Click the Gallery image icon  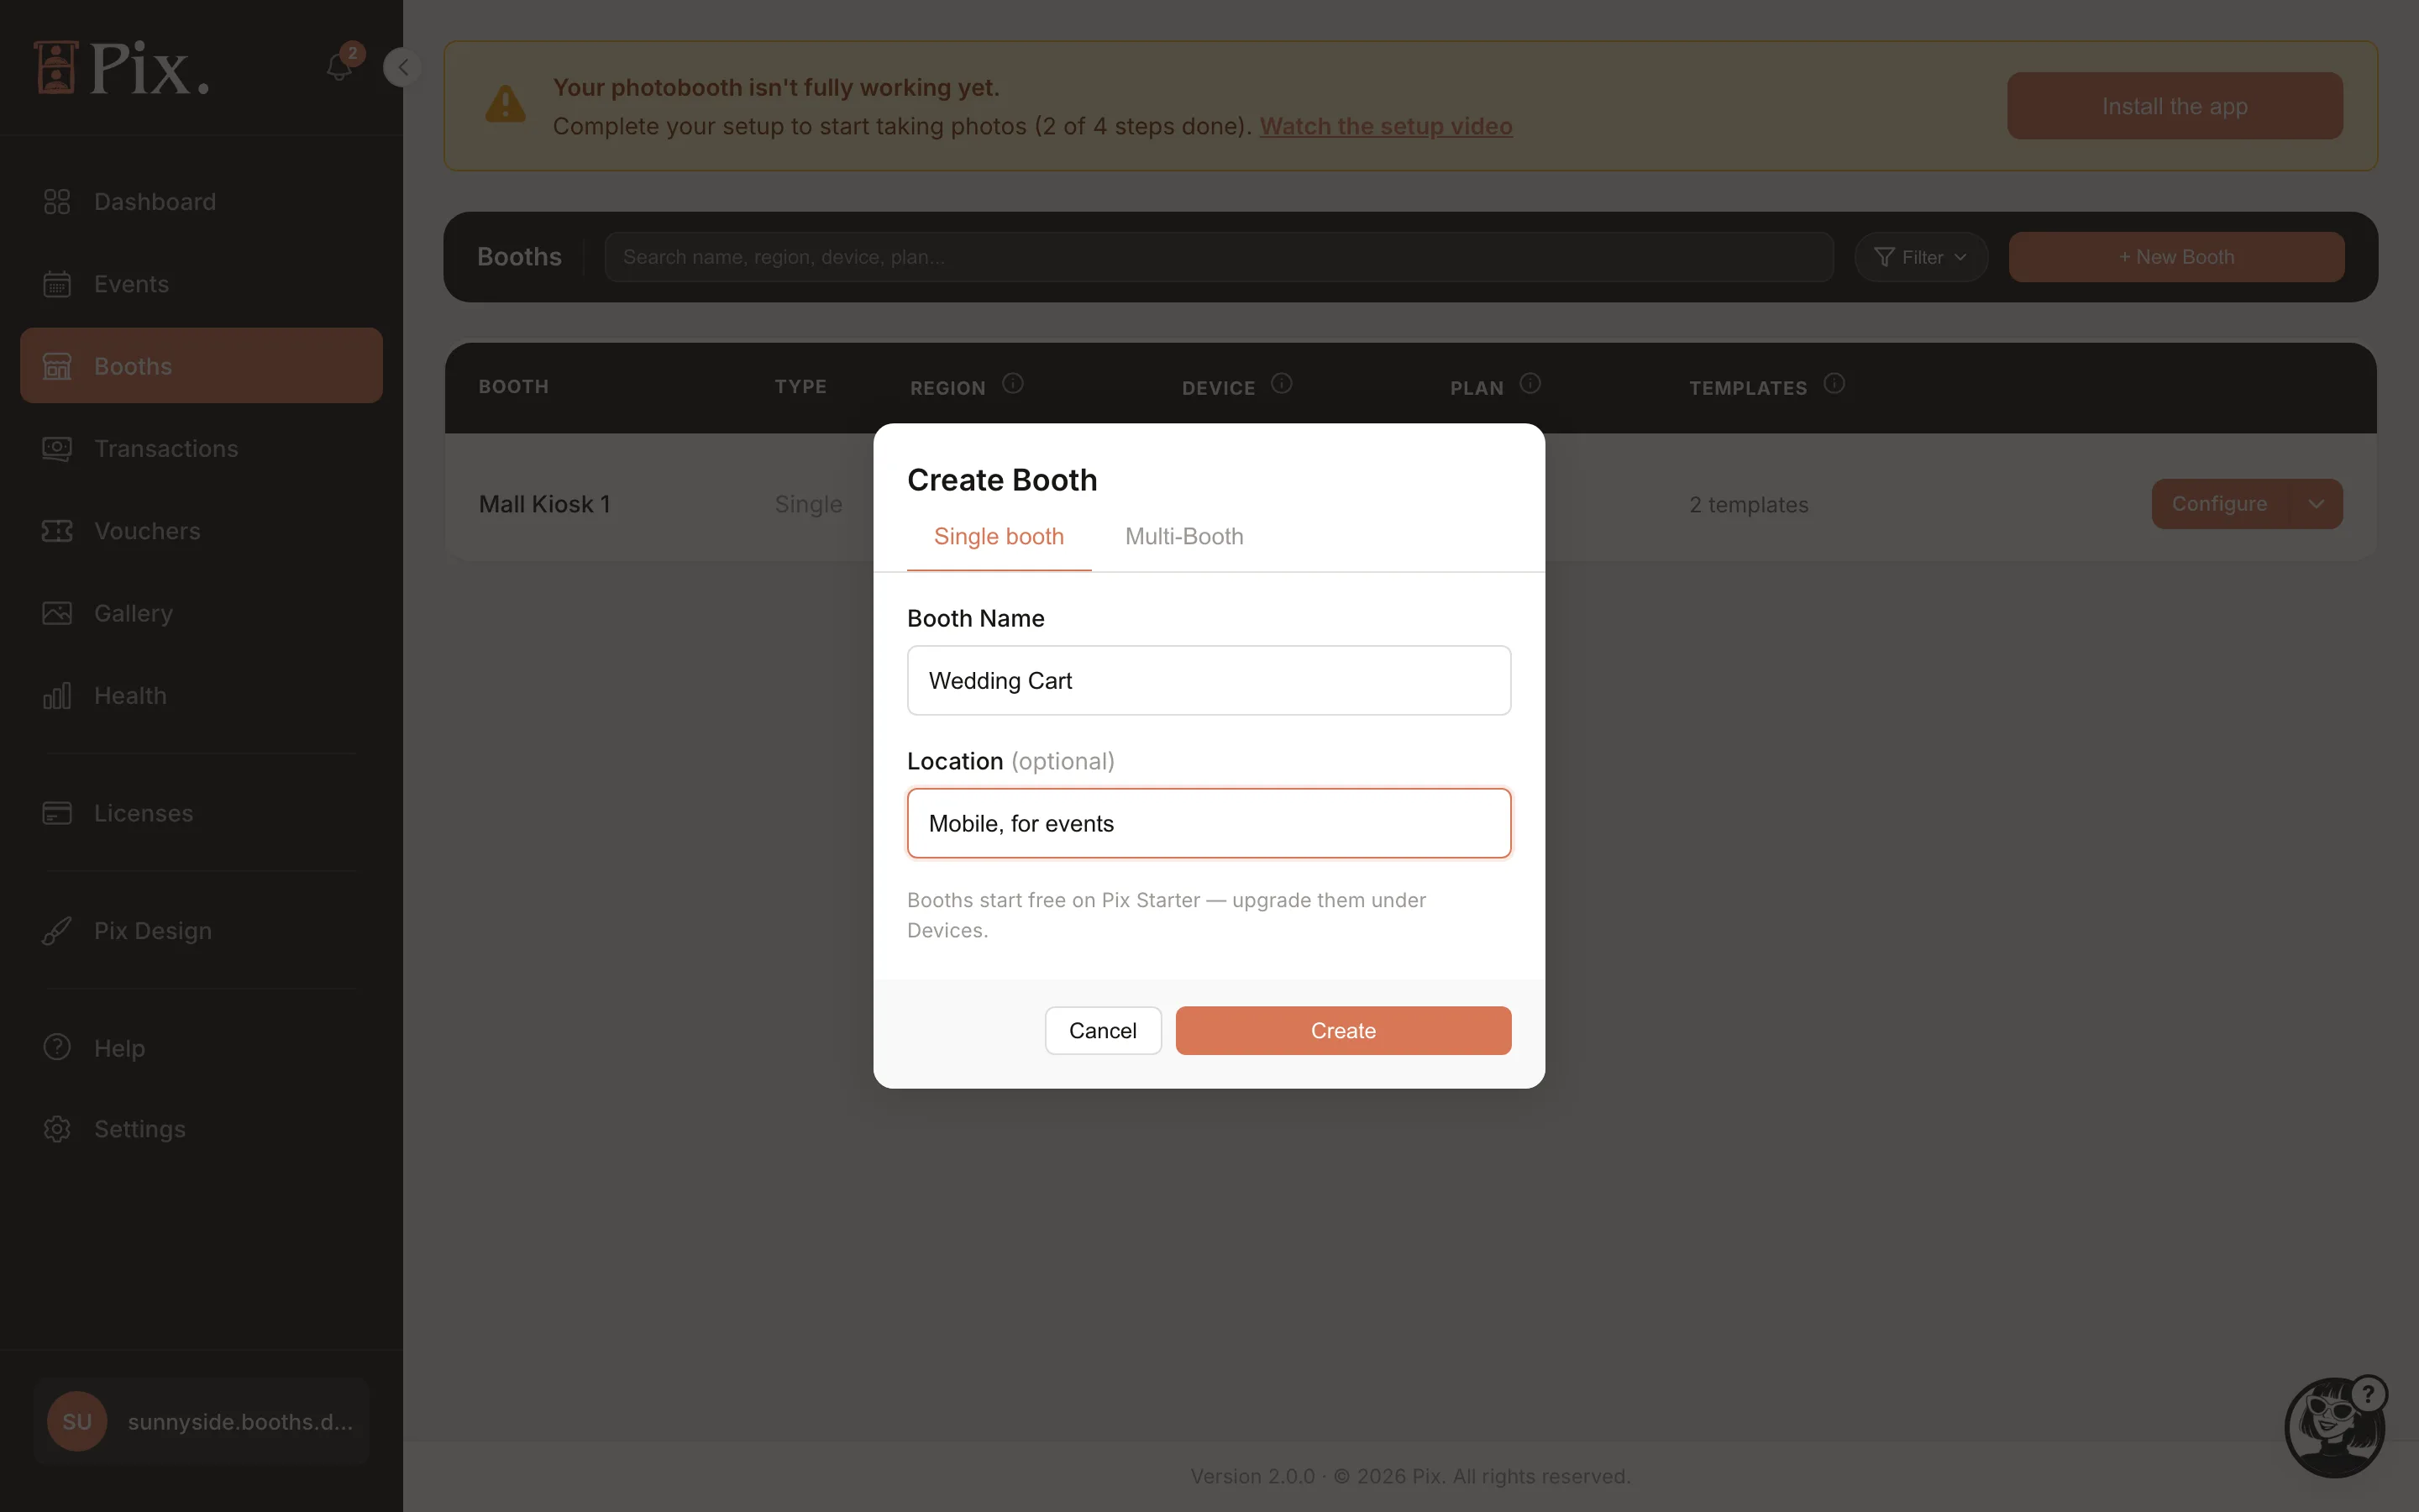[57, 613]
